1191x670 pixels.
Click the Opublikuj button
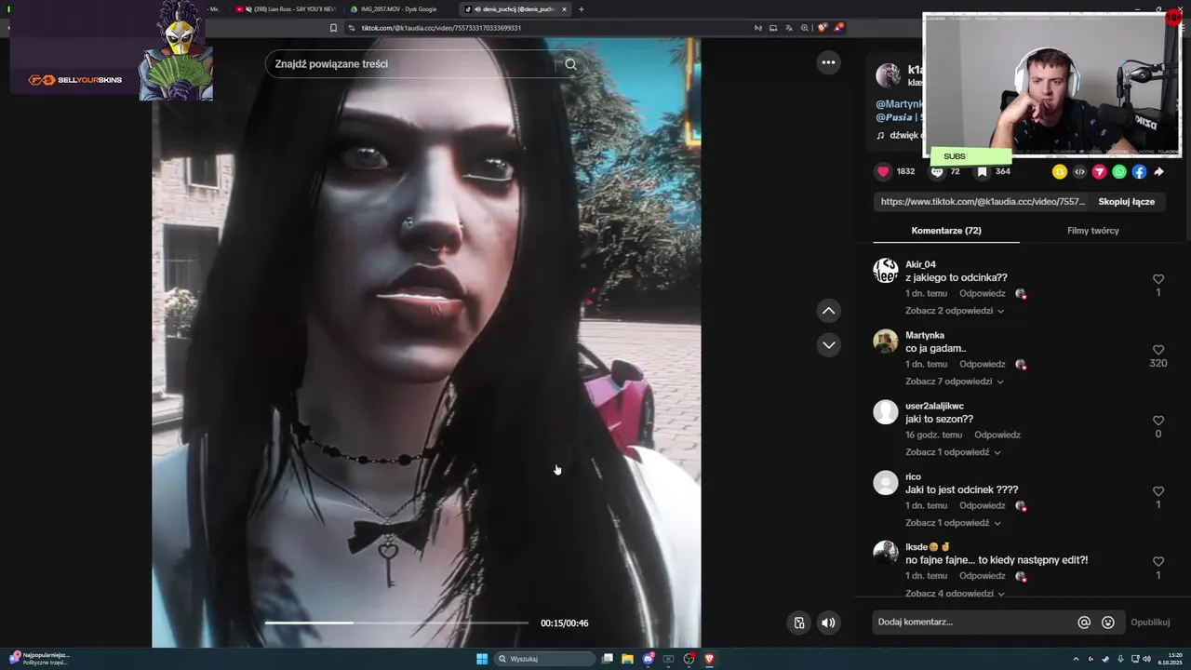(x=1150, y=623)
